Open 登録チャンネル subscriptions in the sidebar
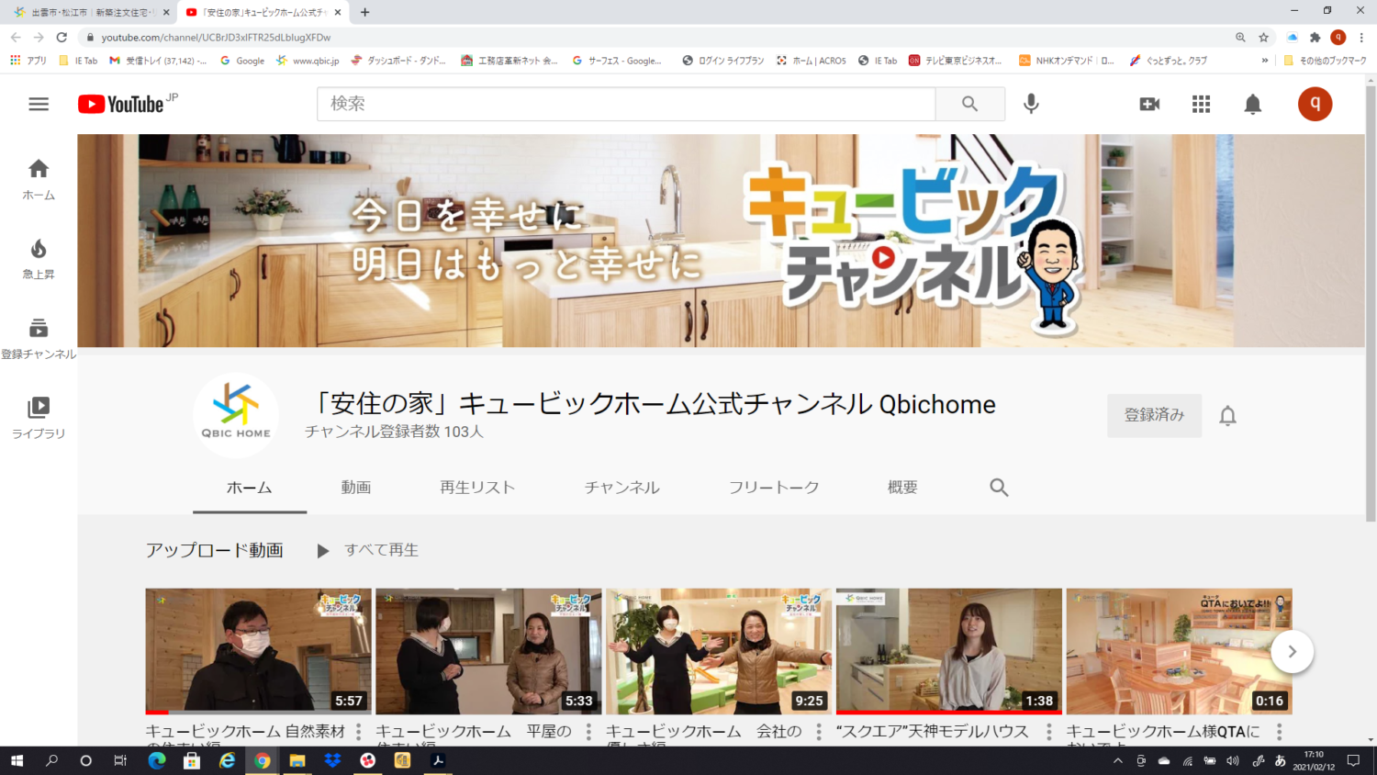 (x=39, y=338)
